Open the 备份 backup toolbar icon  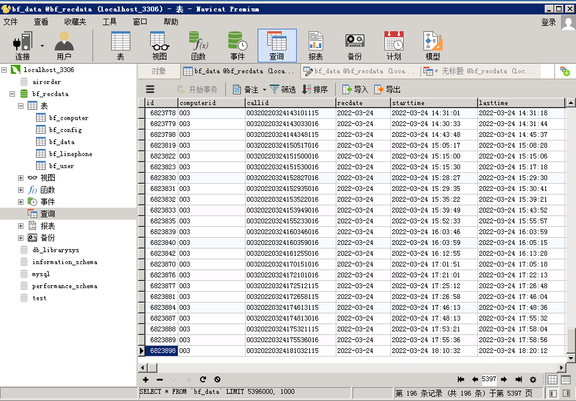pyautogui.click(x=354, y=46)
